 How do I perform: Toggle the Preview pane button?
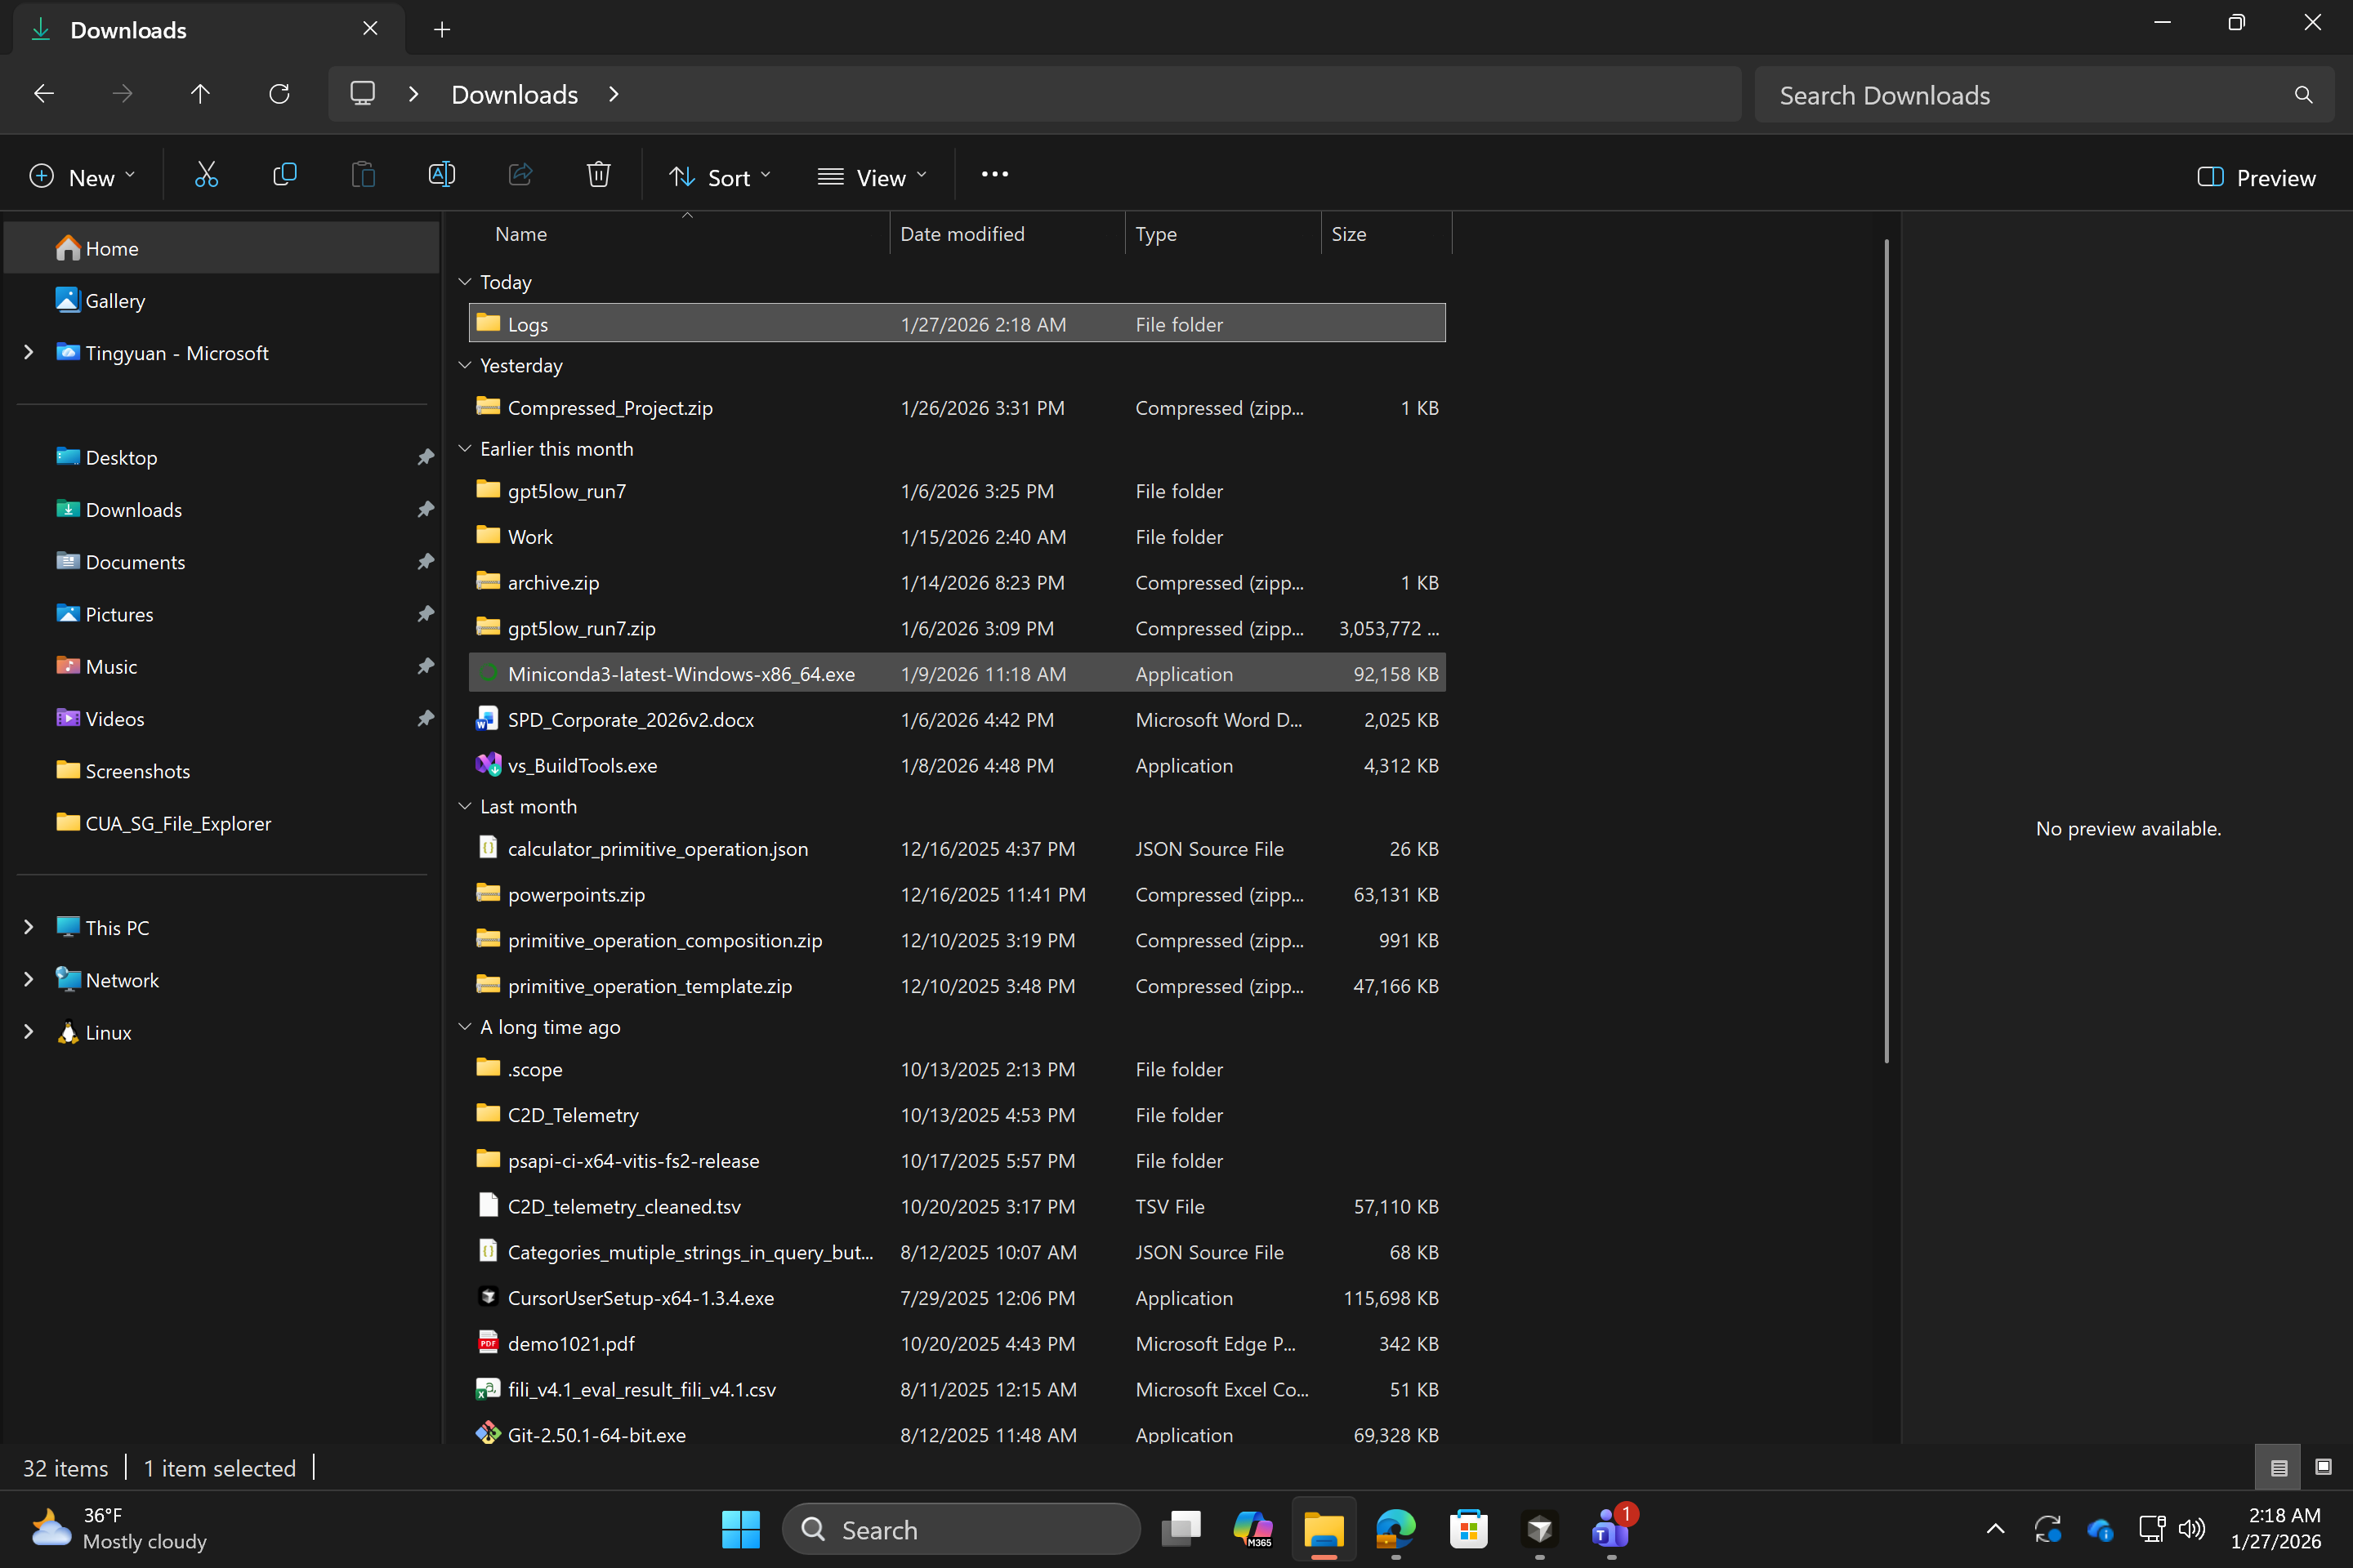coord(2256,178)
